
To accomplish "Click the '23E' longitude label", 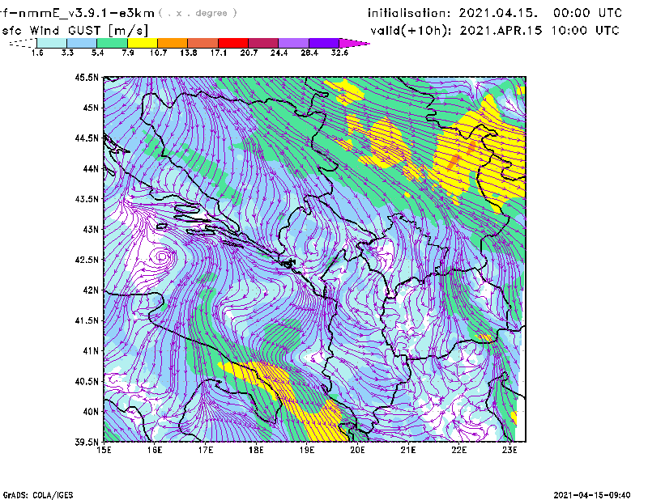I will click(509, 450).
